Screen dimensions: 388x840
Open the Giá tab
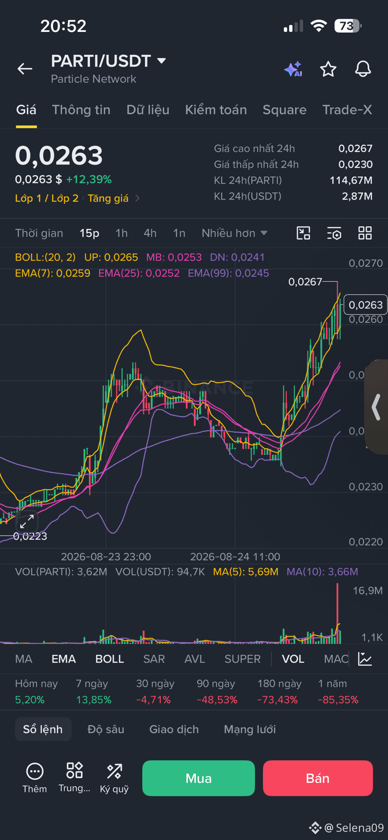26,110
